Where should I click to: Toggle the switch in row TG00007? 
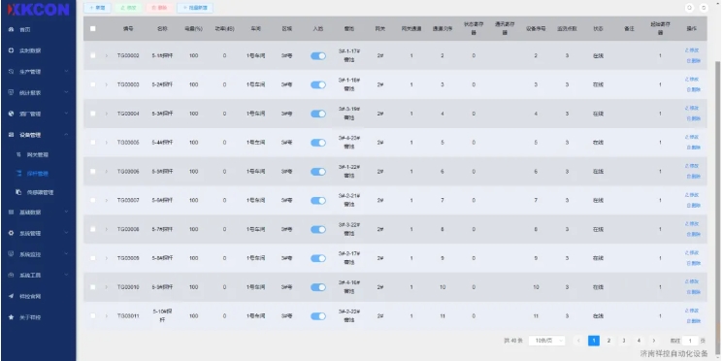point(318,201)
